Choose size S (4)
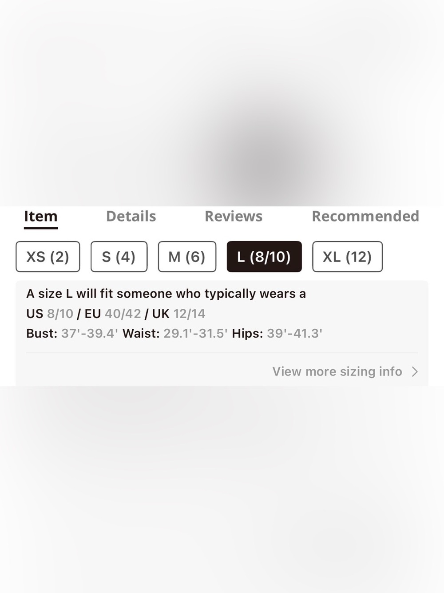The height and width of the screenshot is (593, 444). pyautogui.click(x=119, y=257)
